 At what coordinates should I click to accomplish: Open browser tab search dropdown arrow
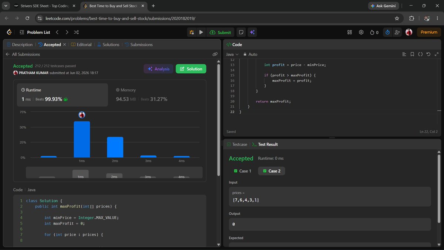click(6, 6)
